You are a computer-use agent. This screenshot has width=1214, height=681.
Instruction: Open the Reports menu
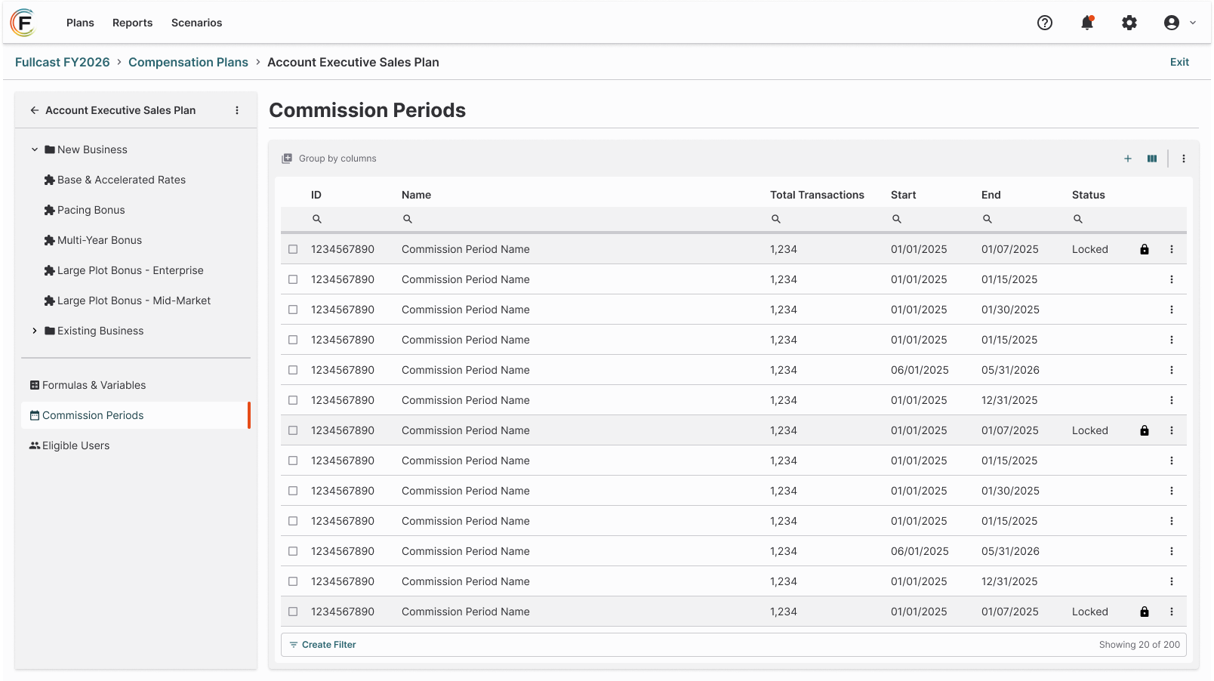click(133, 23)
